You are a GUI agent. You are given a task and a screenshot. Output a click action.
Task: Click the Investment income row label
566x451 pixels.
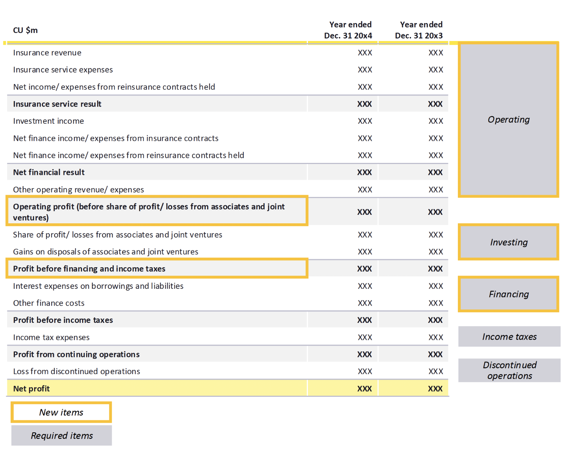click(x=48, y=121)
